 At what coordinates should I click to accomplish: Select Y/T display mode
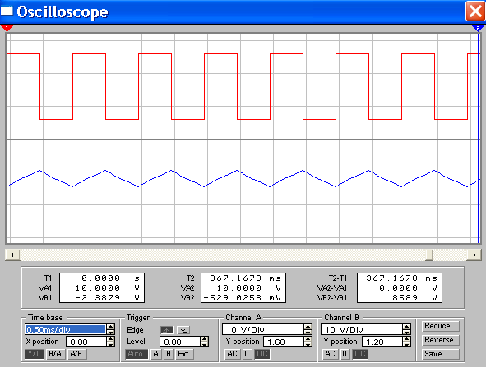click(34, 354)
